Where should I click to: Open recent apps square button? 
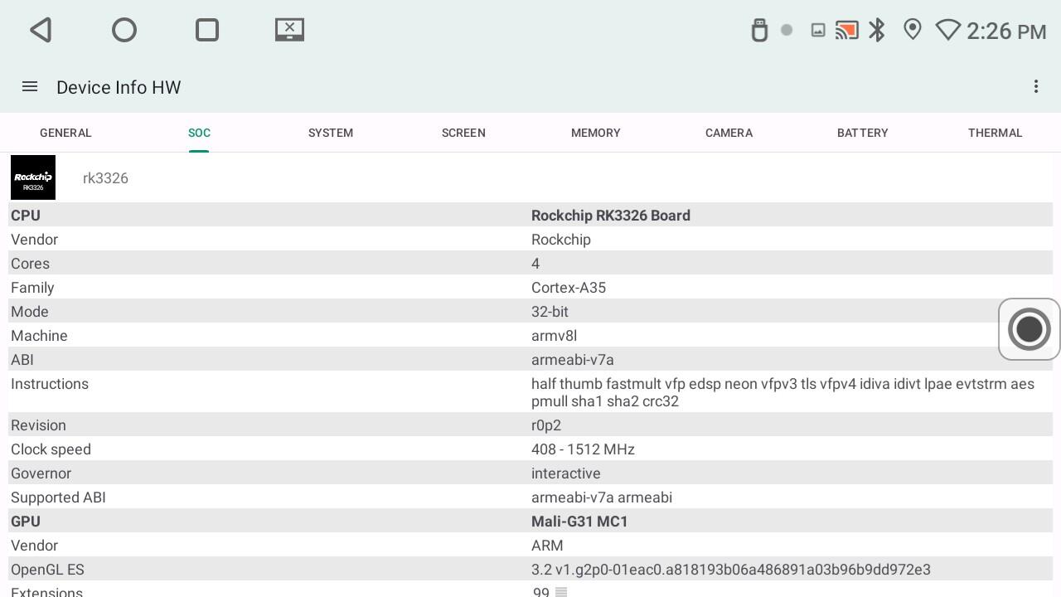[207, 31]
